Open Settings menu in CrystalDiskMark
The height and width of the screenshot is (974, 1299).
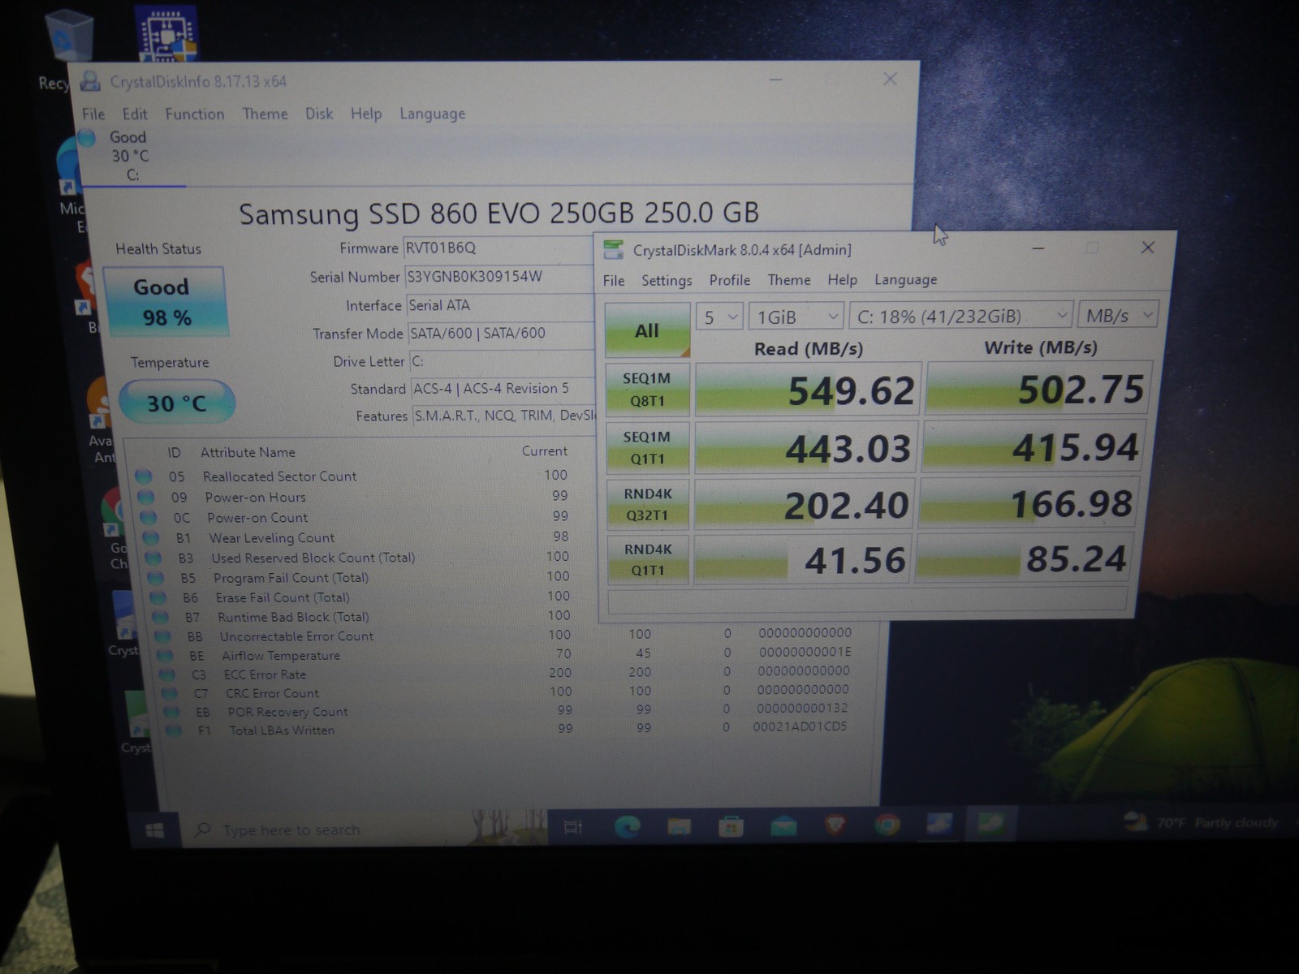667,280
